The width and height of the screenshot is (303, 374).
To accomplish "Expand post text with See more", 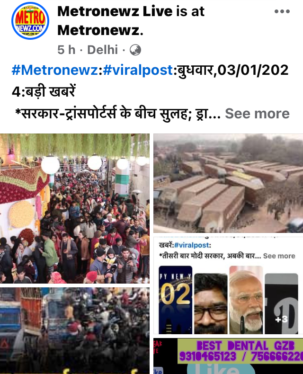I will [257, 113].
